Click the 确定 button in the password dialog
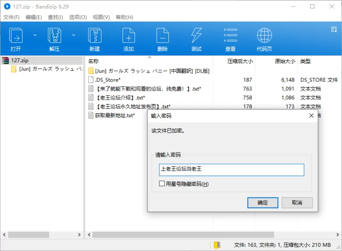 click(262, 202)
